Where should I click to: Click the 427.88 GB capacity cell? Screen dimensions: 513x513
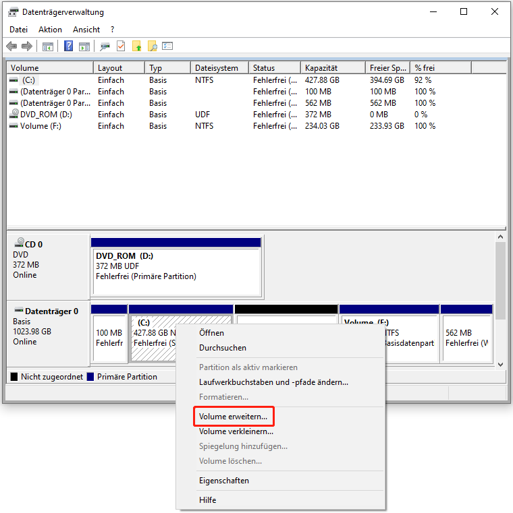(x=322, y=80)
